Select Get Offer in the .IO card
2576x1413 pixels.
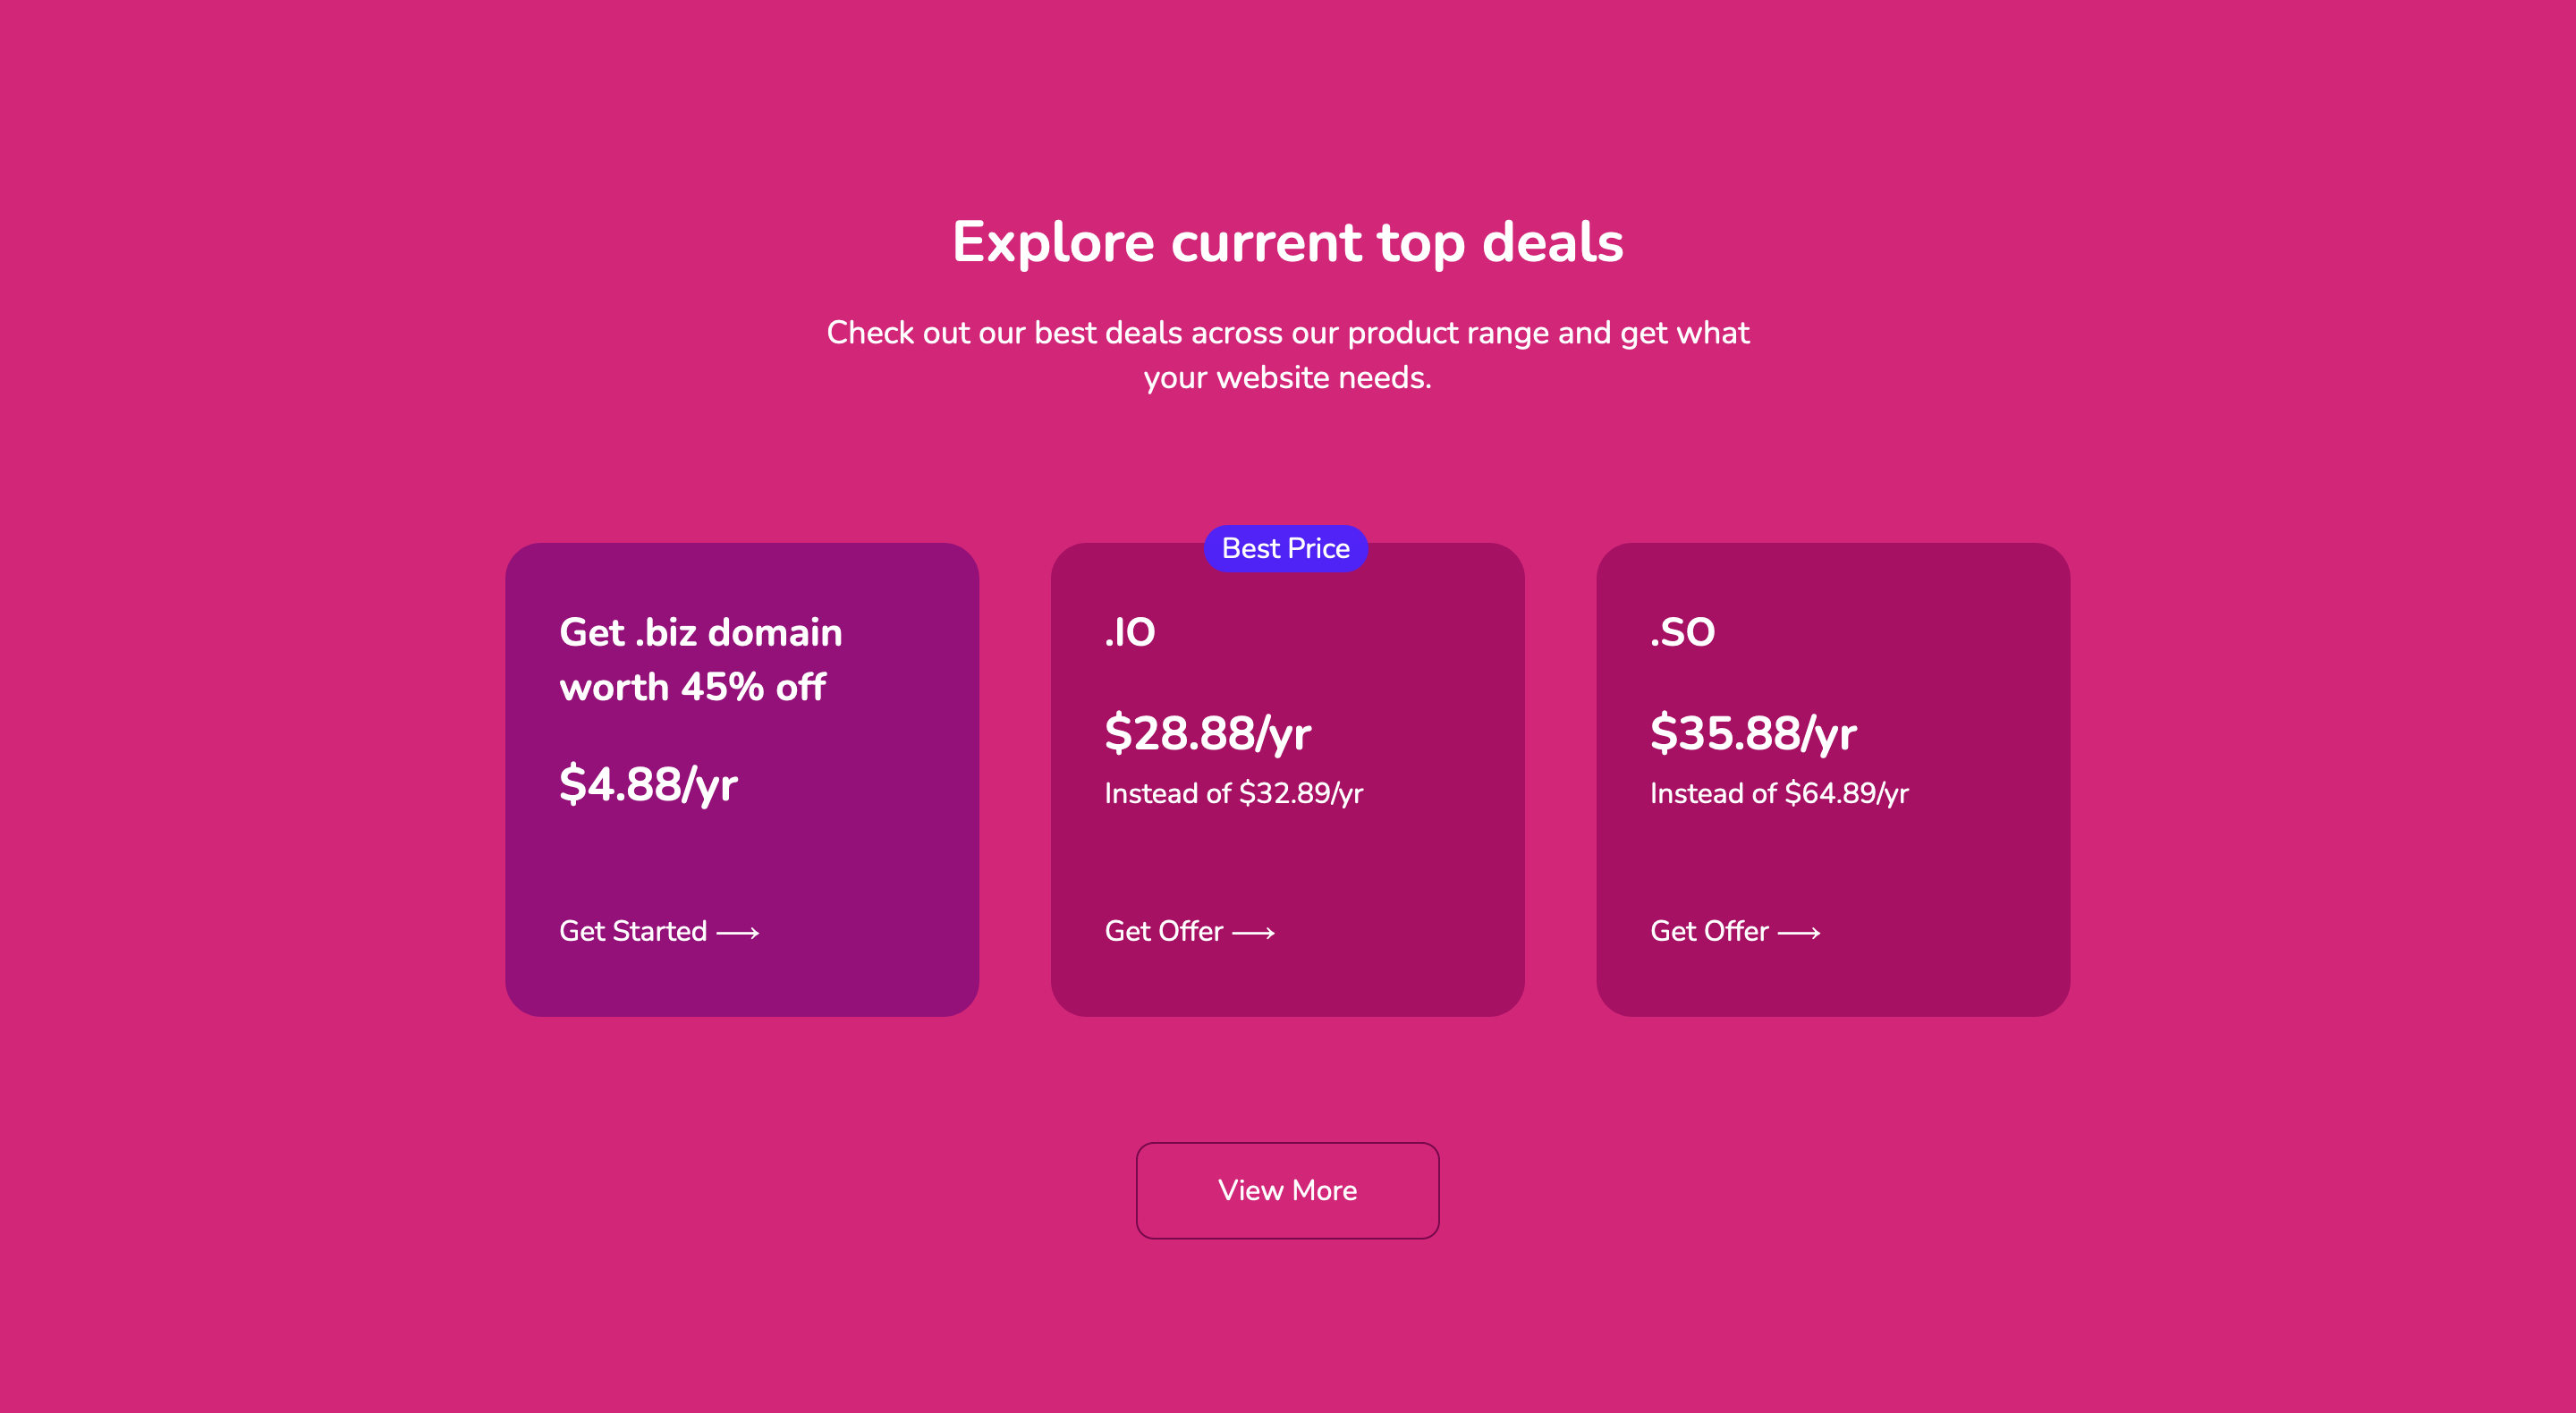click(x=1190, y=931)
